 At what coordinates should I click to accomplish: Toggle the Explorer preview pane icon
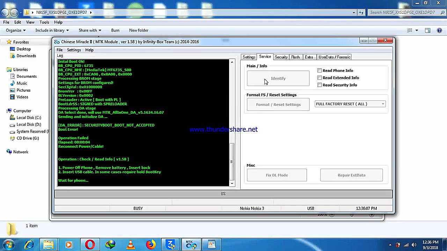click(428, 30)
